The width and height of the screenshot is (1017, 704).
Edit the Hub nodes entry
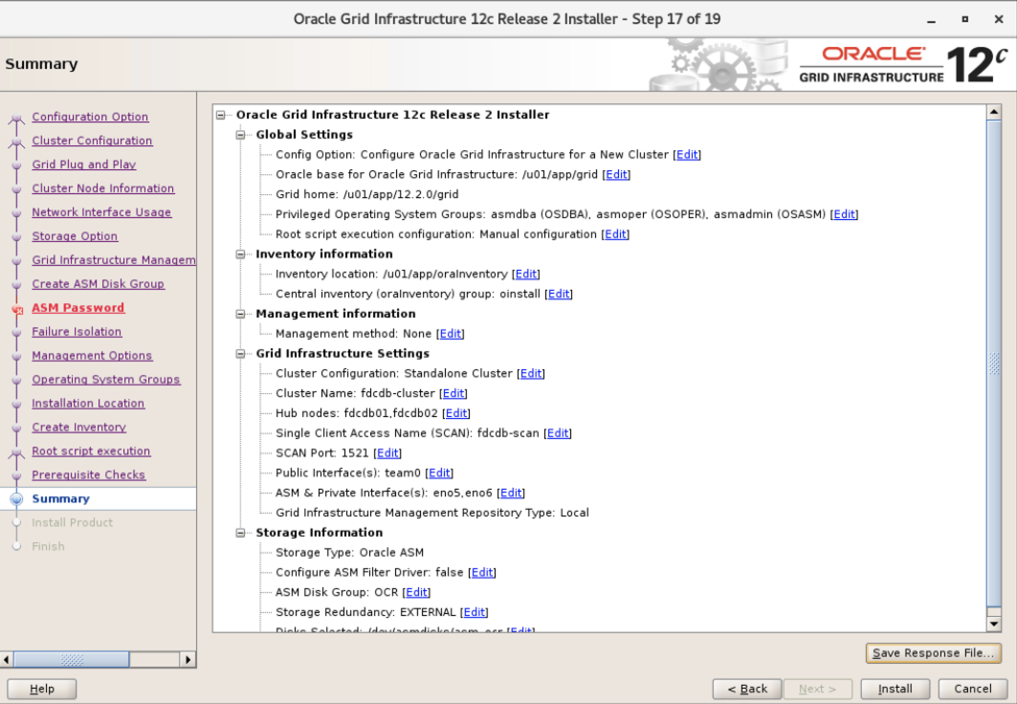pos(456,413)
